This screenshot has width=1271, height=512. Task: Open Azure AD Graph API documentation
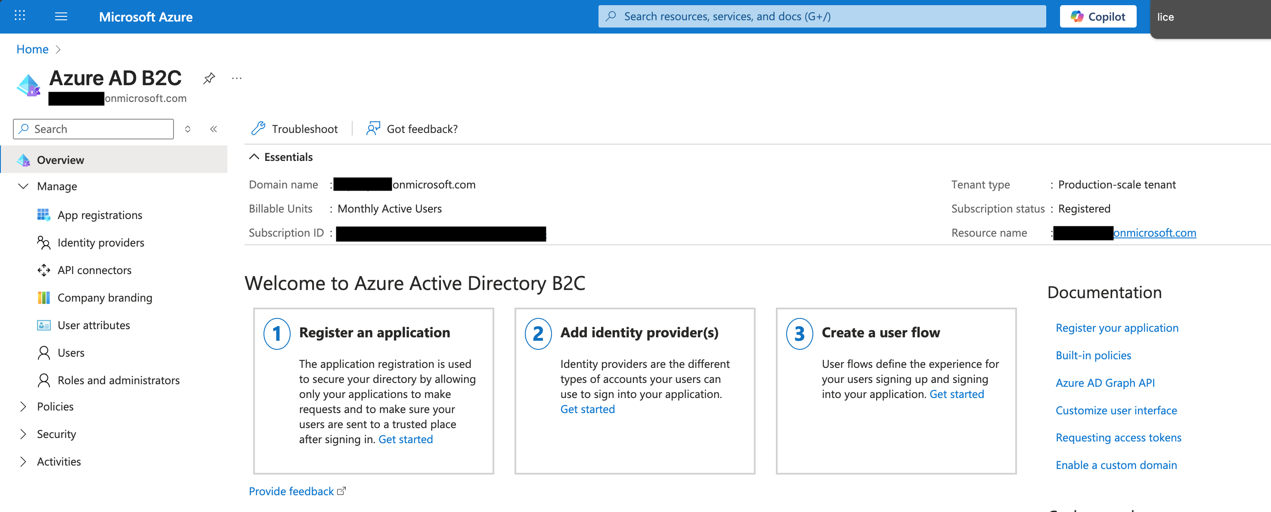coord(1105,383)
